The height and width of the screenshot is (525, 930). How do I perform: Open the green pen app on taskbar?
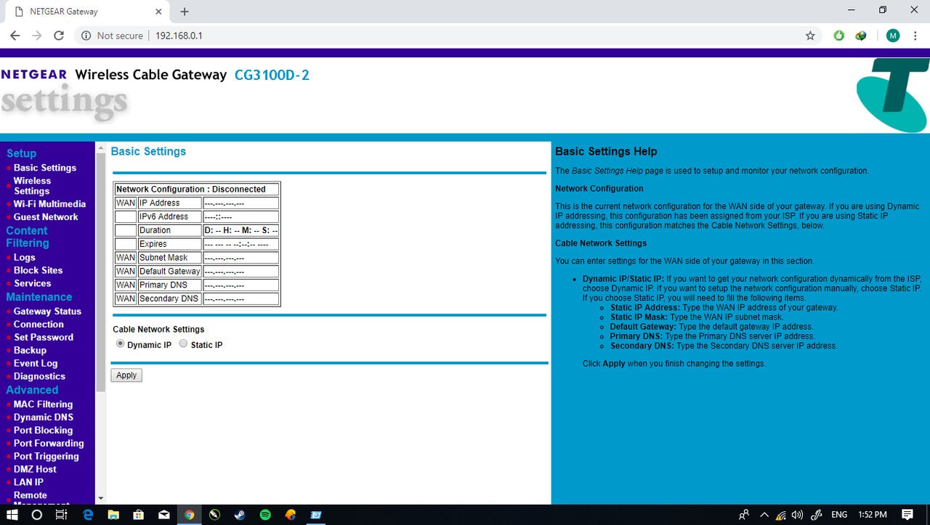214,514
